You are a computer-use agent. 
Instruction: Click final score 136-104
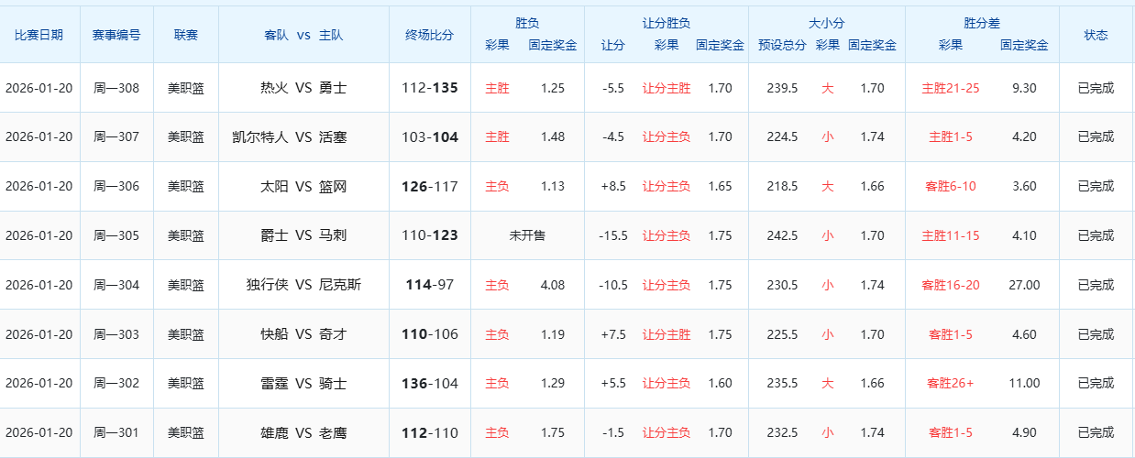click(430, 384)
